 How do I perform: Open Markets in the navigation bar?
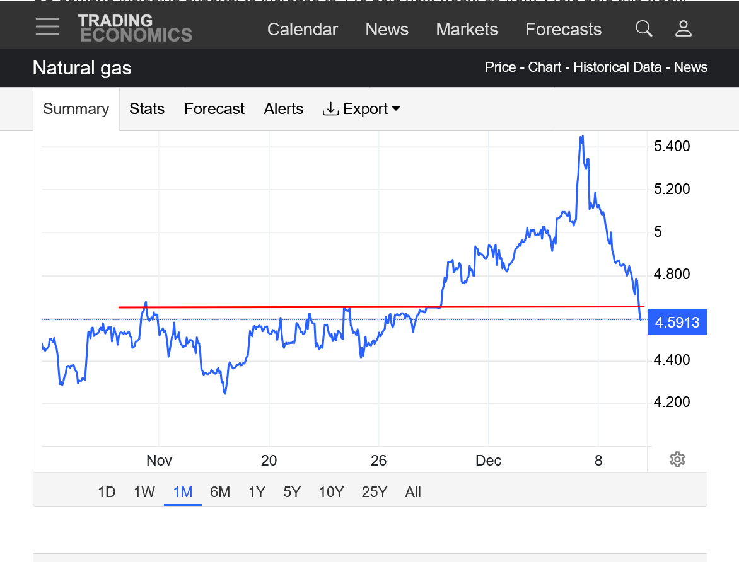[x=467, y=30]
